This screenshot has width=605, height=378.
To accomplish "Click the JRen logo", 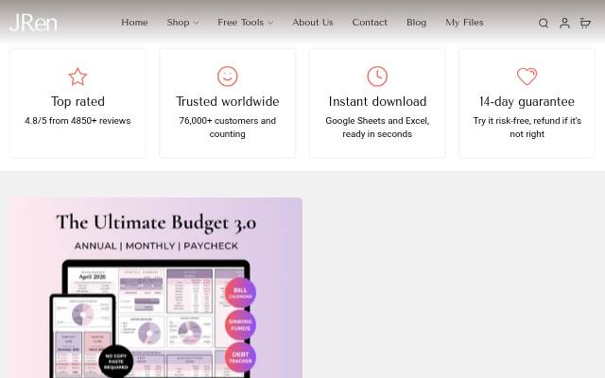I will point(33,23).
